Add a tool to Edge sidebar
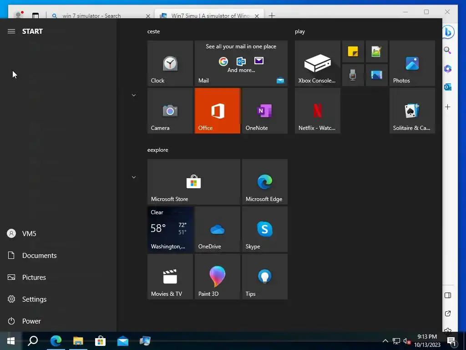The image size is (466, 350). coord(448,107)
